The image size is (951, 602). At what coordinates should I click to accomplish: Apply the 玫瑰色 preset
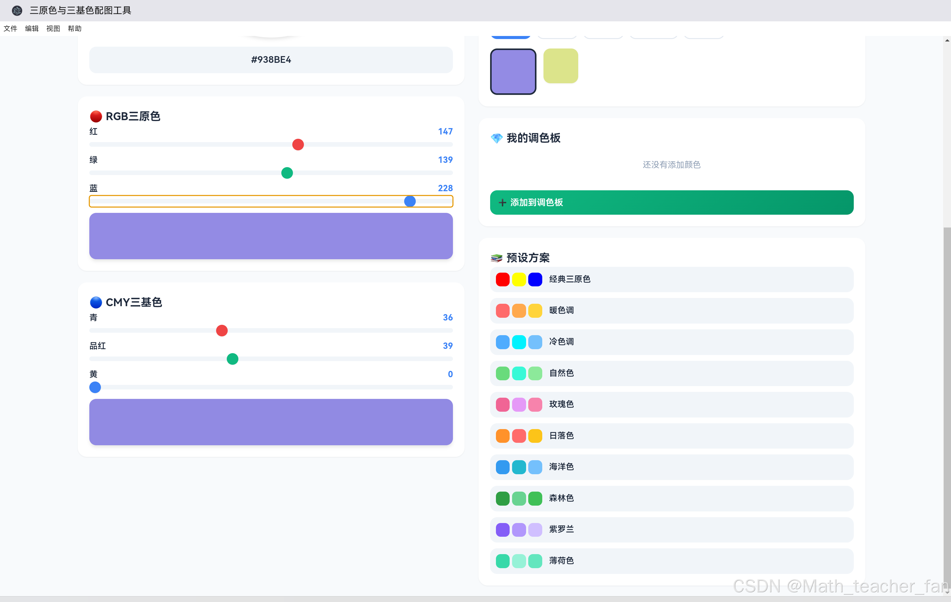click(671, 404)
